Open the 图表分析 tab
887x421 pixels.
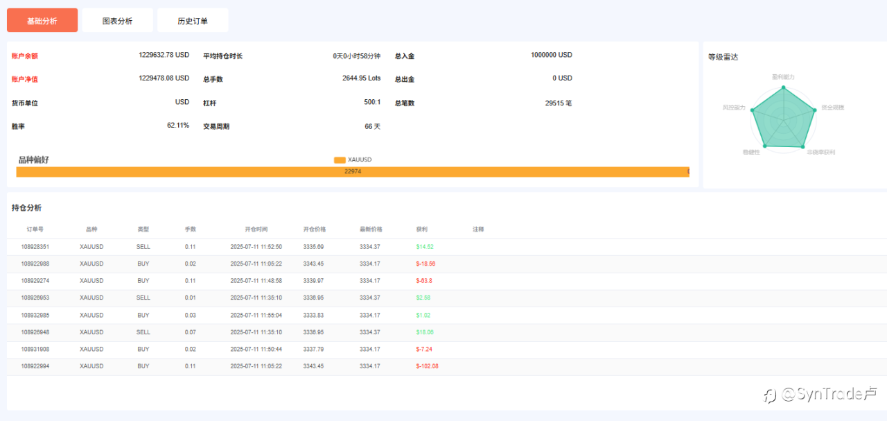pos(117,21)
